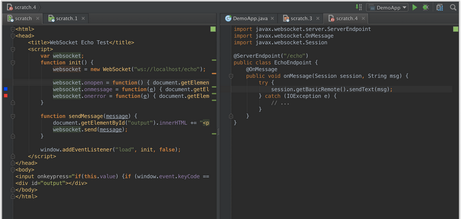
Task: Click the blue gutter marker beside onmessage line
Action: coord(6,89)
